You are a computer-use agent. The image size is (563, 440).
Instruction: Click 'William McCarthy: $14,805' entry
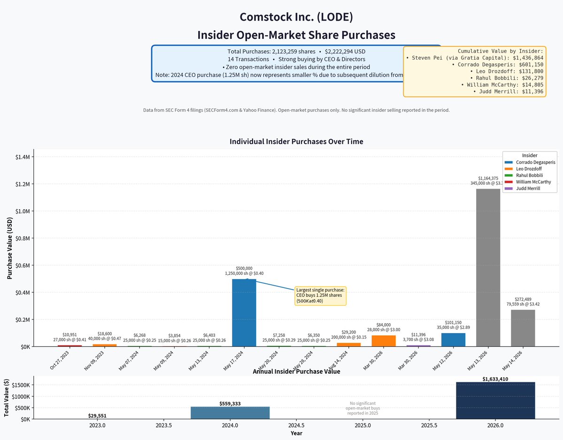point(502,84)
